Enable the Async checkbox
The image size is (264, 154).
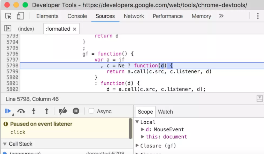point(91,111)
